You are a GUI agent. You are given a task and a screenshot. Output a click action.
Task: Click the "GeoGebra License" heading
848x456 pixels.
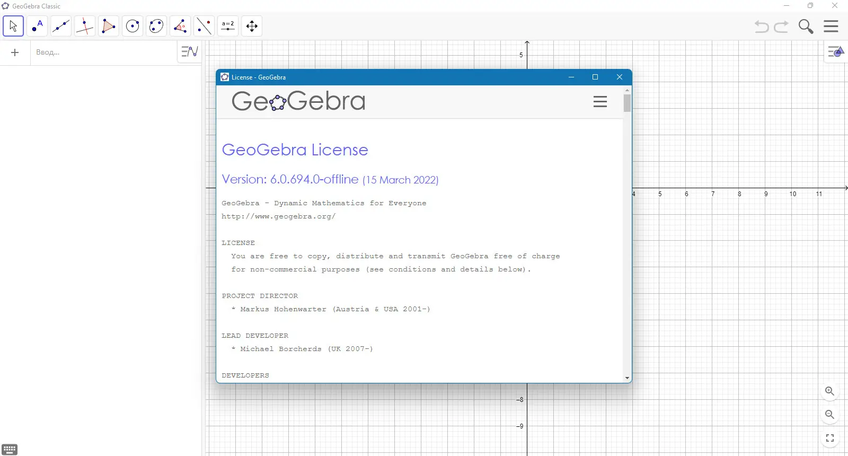[295, 150]
